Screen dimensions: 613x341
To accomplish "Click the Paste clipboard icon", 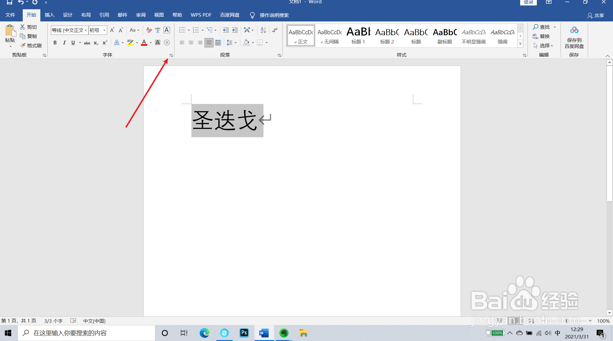I will click(10, 31).
